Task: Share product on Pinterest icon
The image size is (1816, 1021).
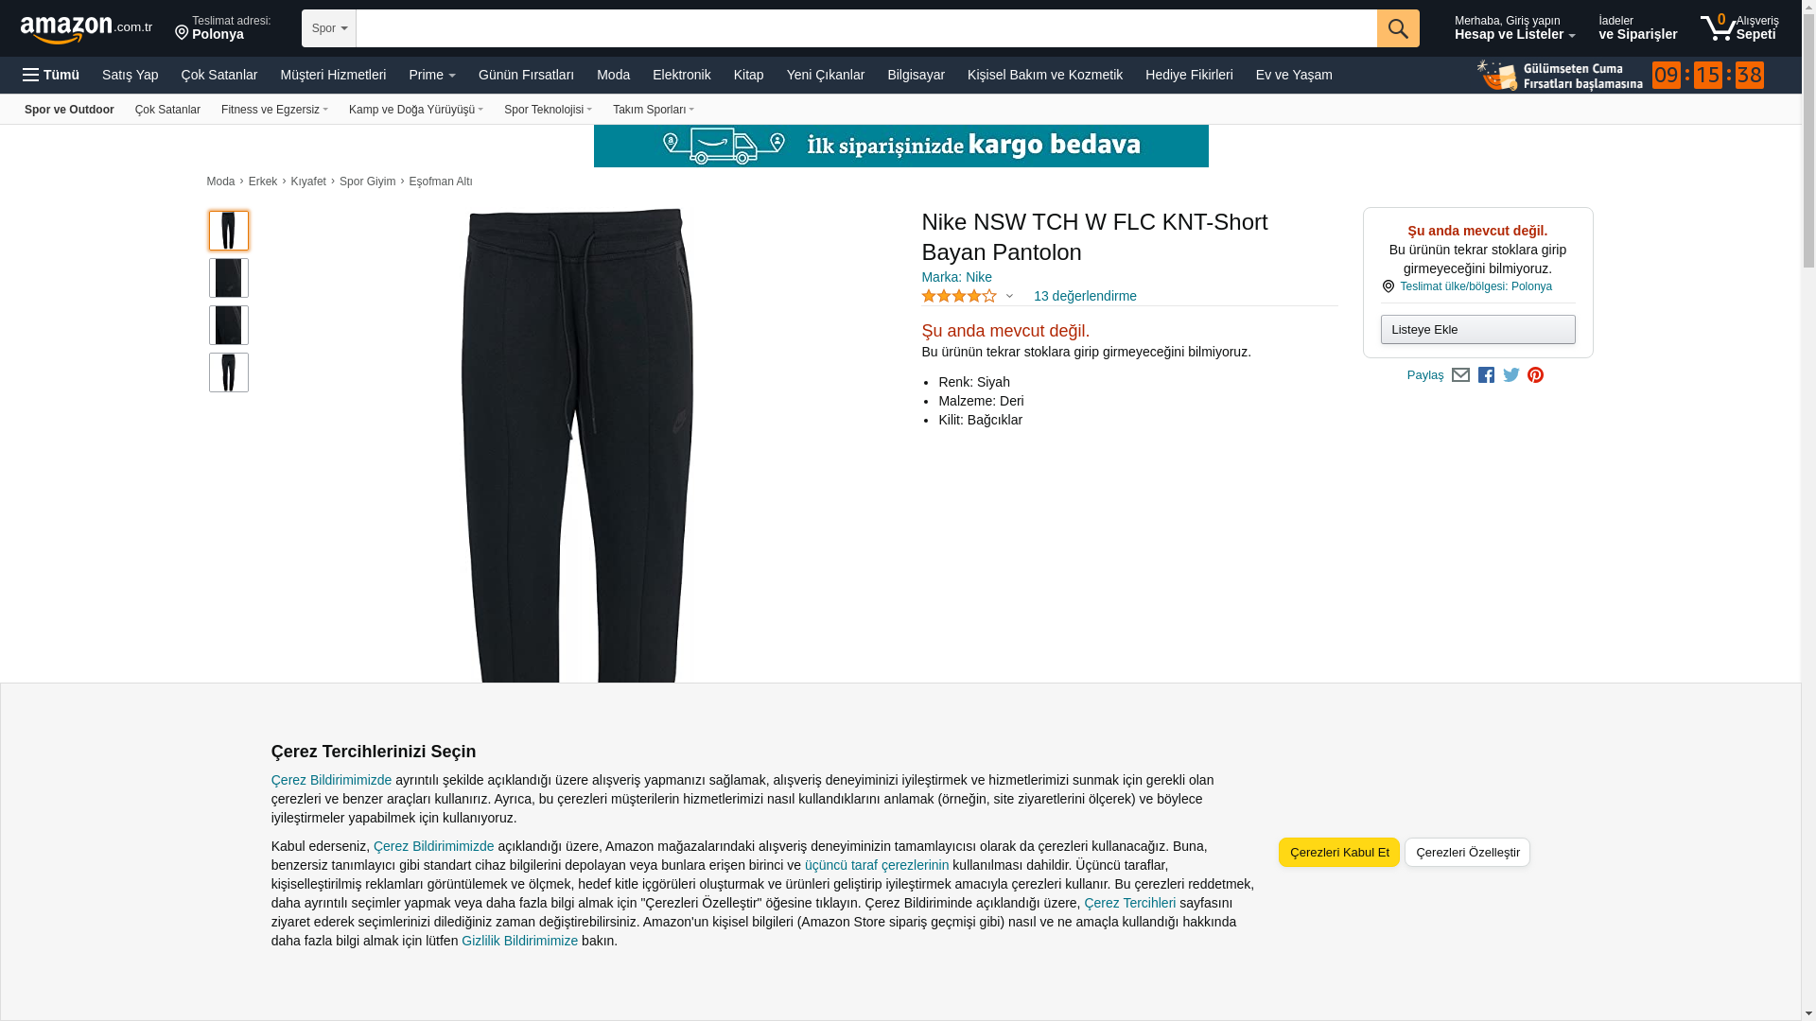Action: (1536, 375)
